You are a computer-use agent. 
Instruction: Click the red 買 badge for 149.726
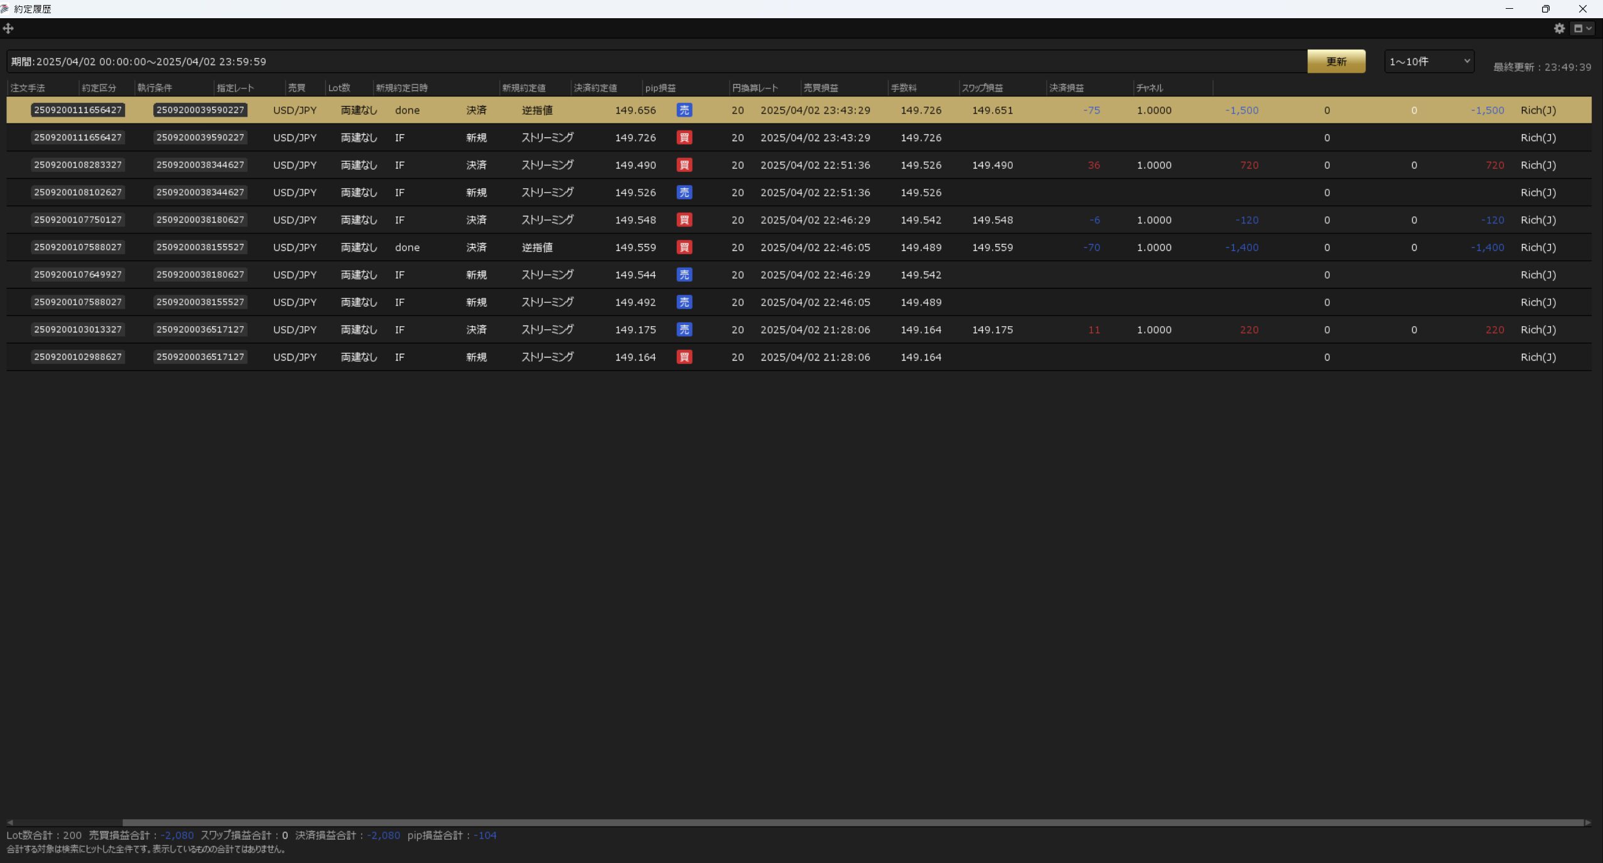(684, 138)
